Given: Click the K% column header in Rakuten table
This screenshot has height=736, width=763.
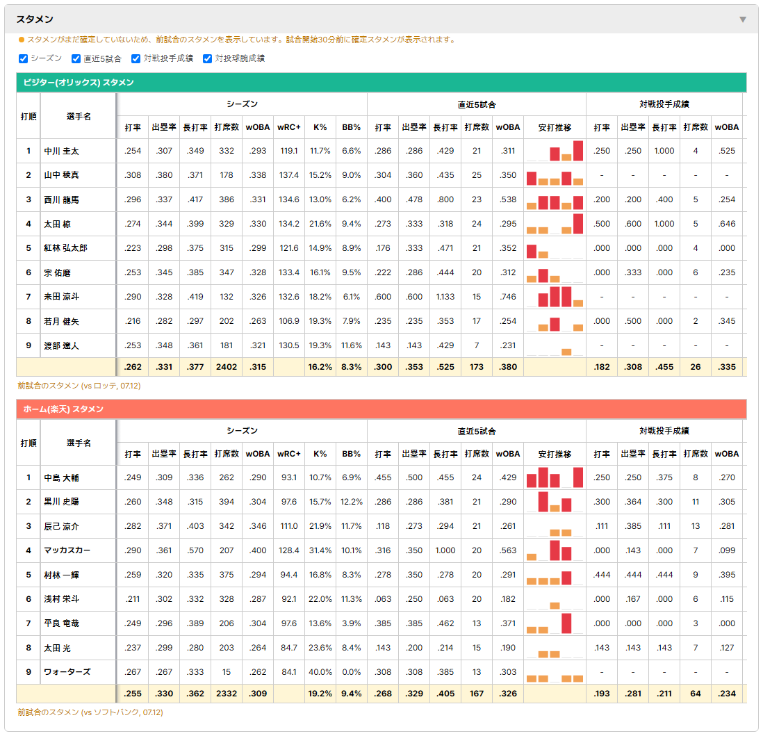Looking at the screenshot, I should coord(320,454).
